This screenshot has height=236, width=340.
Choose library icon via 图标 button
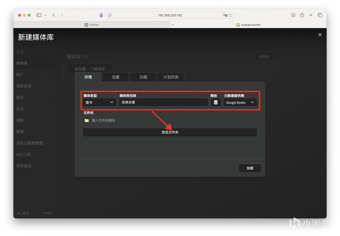216,103
